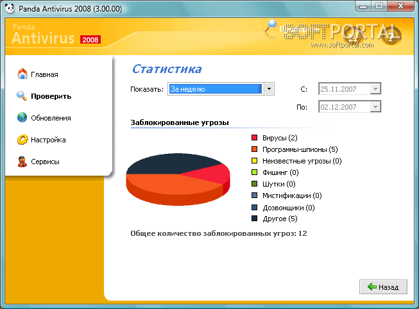This screenshot has width=419, height=309.
Task: Click the Мистификации (0) legend text
Action: [292, 196]
